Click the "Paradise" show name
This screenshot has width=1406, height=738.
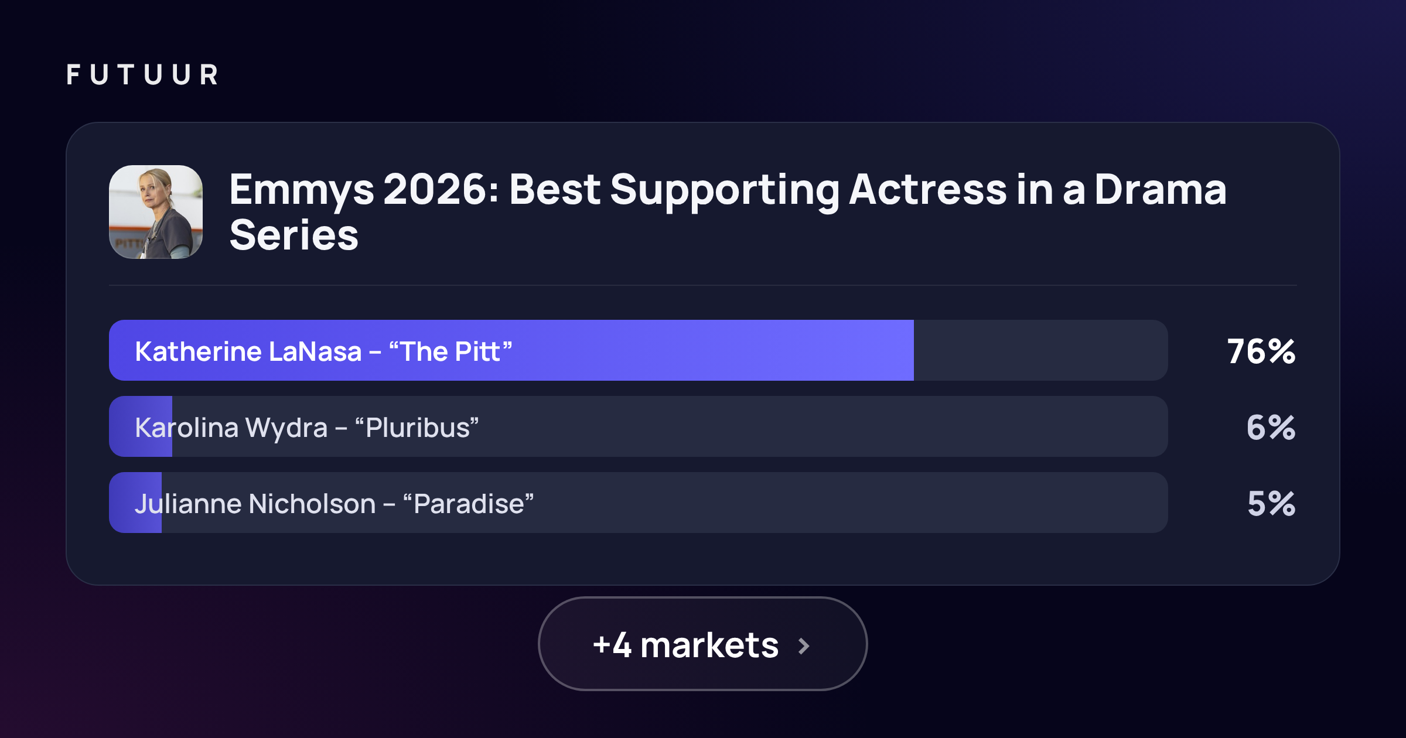click(469, 504)
